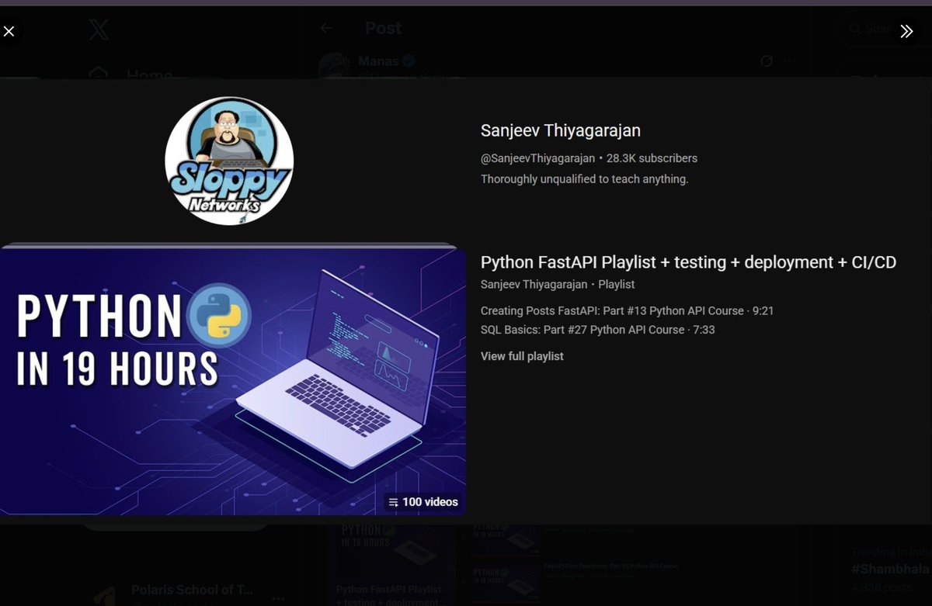
Task: Click 'Thoroughly unqualified to teach anything.' text
Action: pos(585,178)
